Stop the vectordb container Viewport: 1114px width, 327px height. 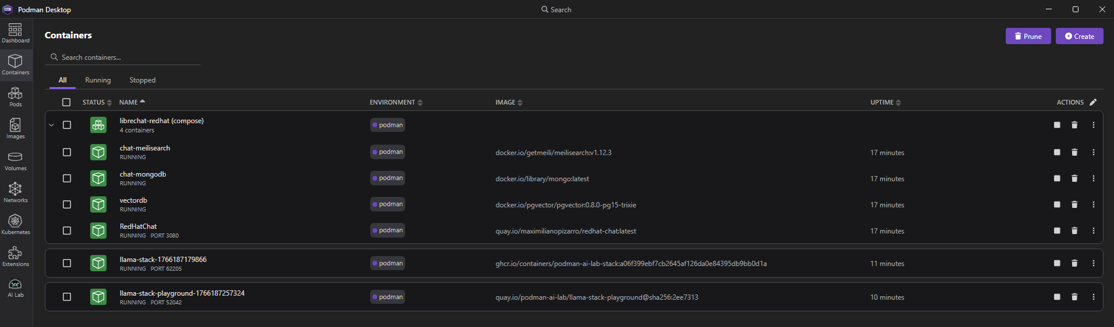[x=1057, y=204]
